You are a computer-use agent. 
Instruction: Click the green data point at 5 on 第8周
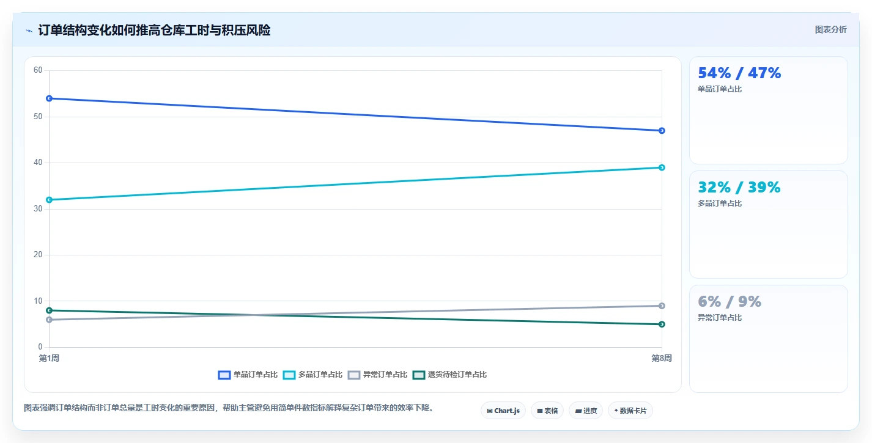tap(662, 324)
